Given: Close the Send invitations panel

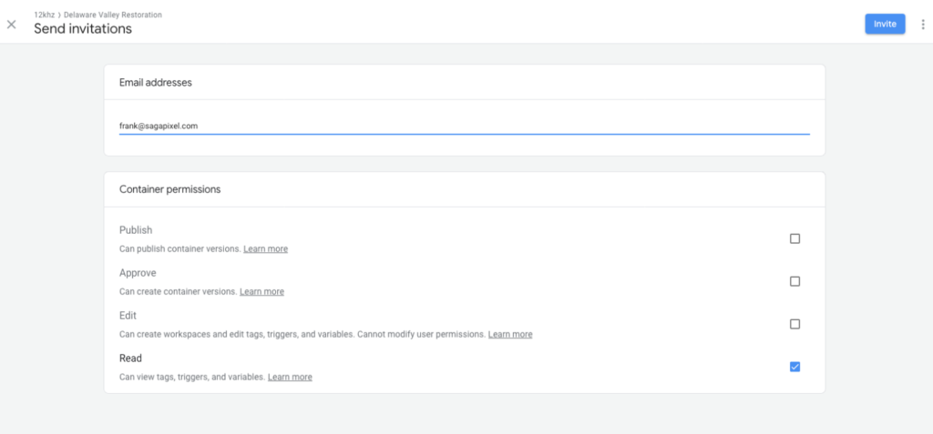Looking at the screenshot, I should point(11,25).
